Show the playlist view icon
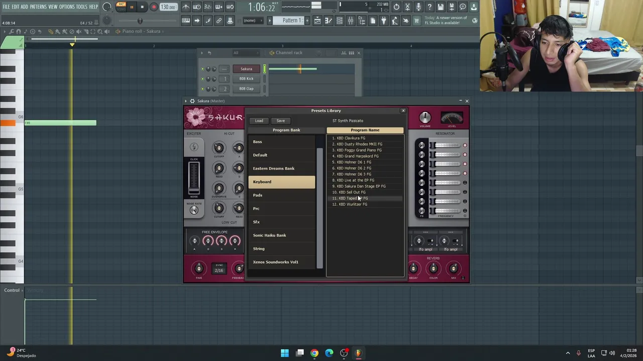 click(x=317, y=21)
